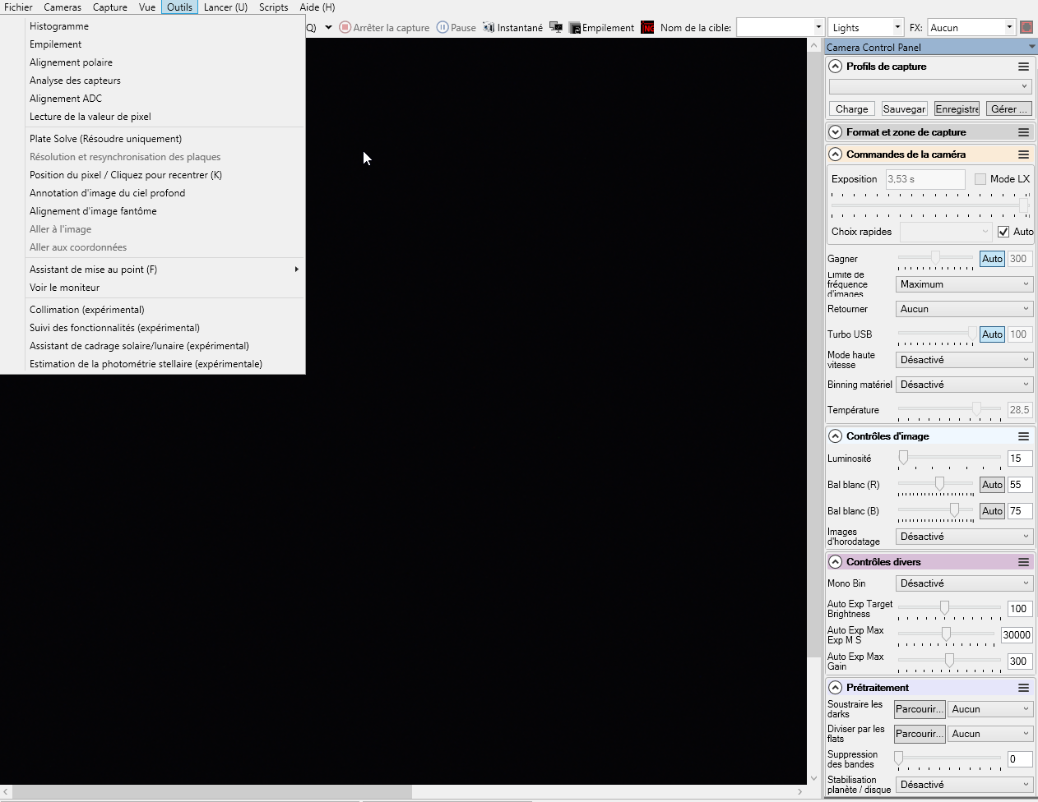Click the dual-monitor icon in the toolbar

pyautogui.click(x=556, y=27)
